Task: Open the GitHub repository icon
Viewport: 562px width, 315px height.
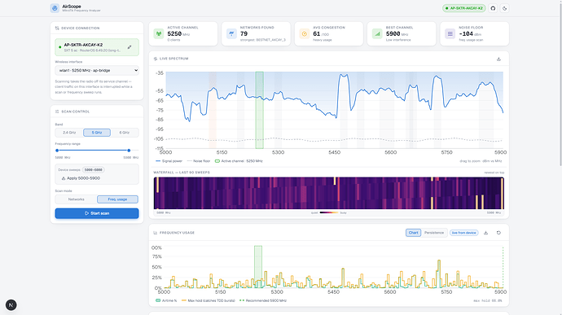Action: [x=493, y=8]
